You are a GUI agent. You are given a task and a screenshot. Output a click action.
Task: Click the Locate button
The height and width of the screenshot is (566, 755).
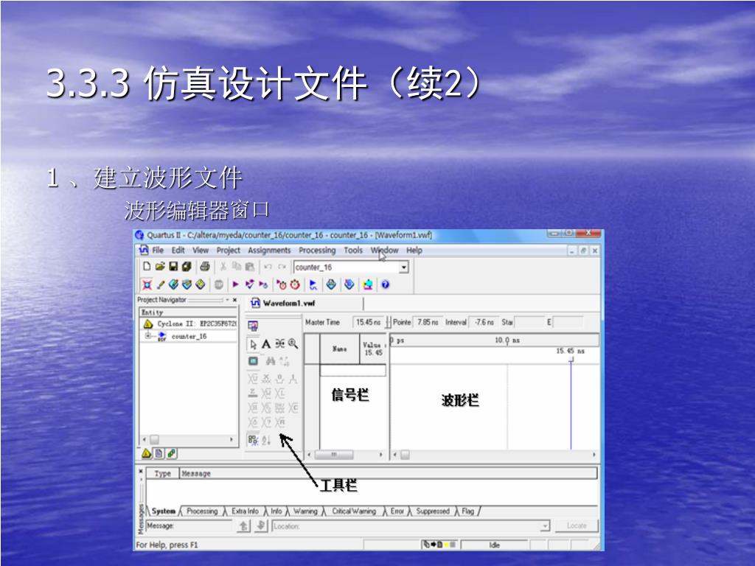(x=577, y=525)
